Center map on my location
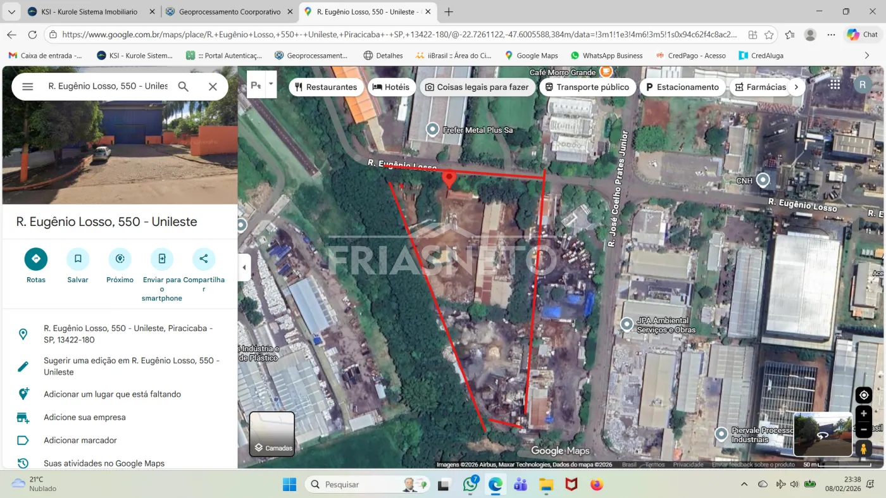This screenshot has width=886, height=498. coord(864,395)
